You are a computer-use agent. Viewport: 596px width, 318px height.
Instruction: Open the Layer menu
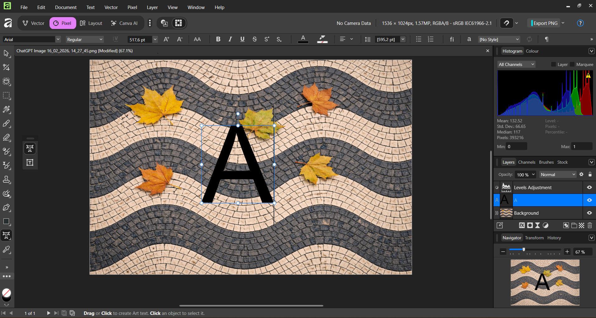pos(152,7)
